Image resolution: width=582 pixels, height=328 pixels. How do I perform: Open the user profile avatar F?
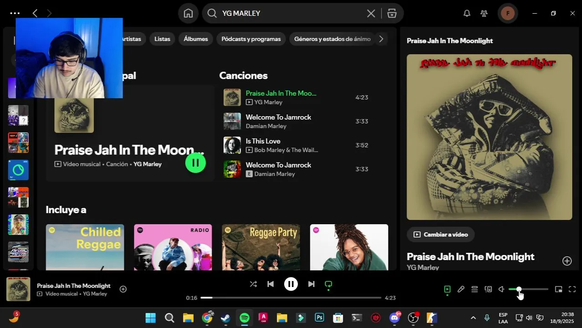pyautogui.click(x=508, y=13)
